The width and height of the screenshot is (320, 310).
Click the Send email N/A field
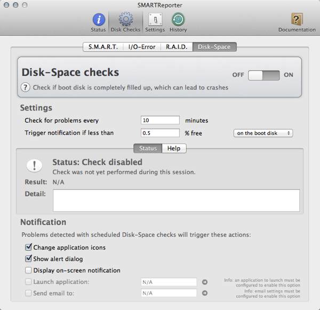click(169, 293)
